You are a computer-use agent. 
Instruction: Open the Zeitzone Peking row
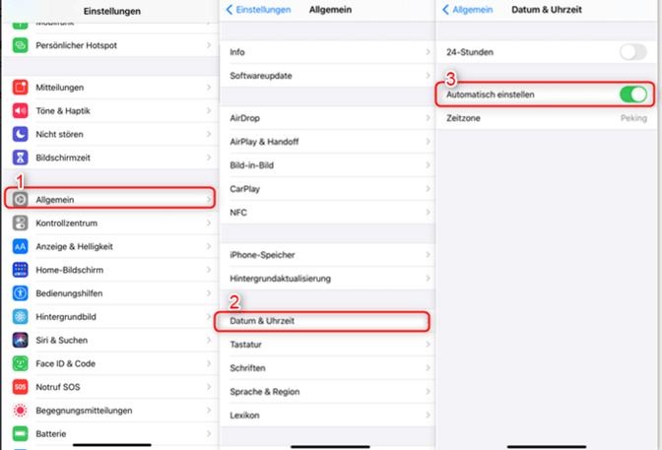548,118
